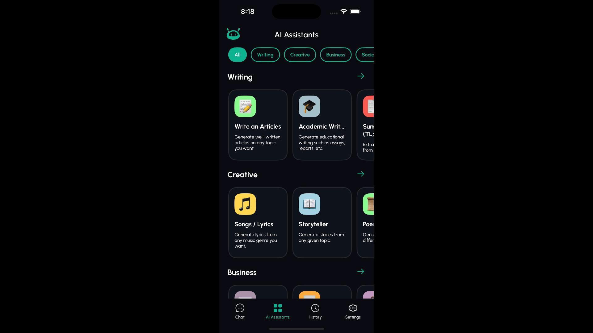The height and width of the screenshot is (333, 593).
Task: View History tab
Action: point(315,311)
